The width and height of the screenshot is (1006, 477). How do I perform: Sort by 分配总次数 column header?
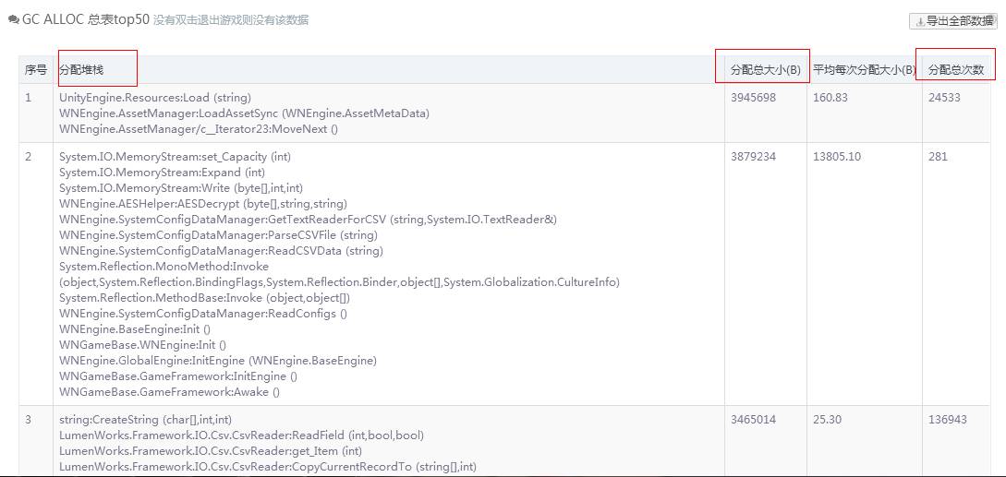[x=956, y=70]
